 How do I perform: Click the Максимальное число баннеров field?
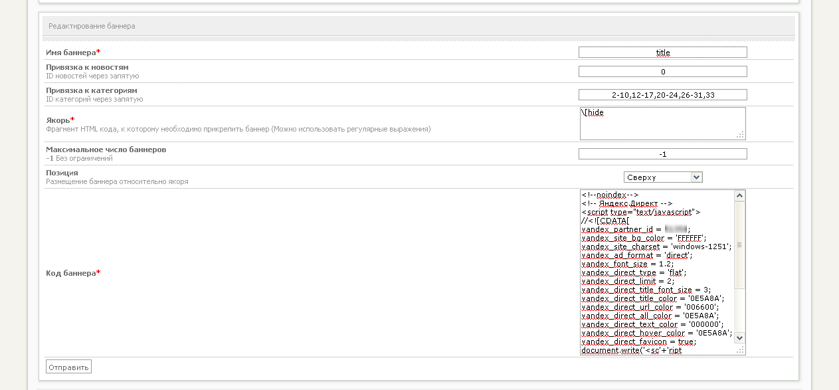[662, 154]
